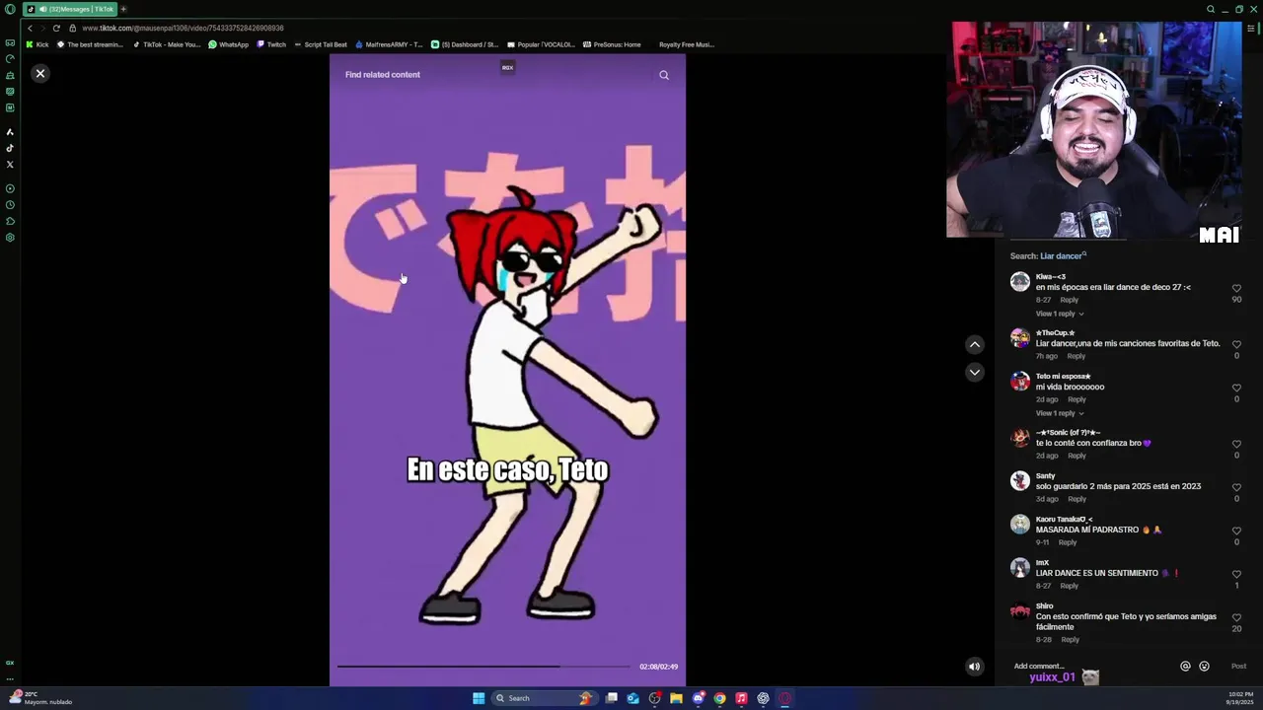
Task: Open the Kick bookmark
Action: pyautogui.click(x=37, y=44)
